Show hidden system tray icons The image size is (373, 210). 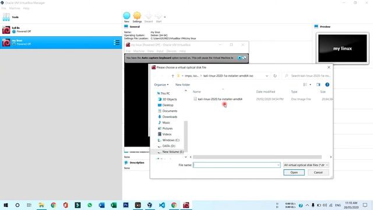point(307,205)
